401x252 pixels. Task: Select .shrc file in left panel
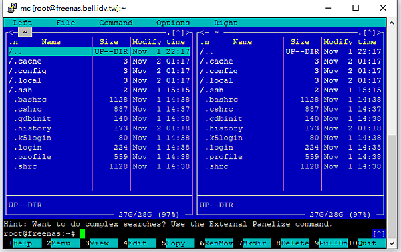99,166
